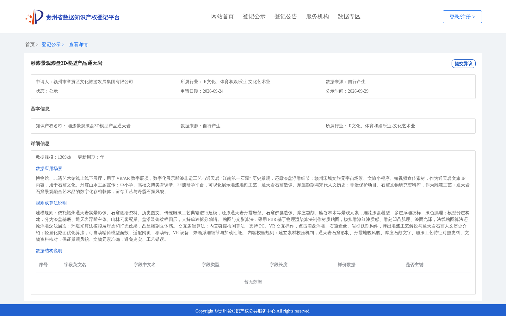Click the page title 雕漆景观漆盘3D模型产品通天岩
The width and height of the screenshot is (506, 316).
point(66,63)
